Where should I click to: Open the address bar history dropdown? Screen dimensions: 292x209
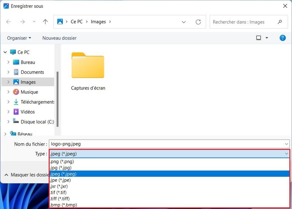point(184,22)
